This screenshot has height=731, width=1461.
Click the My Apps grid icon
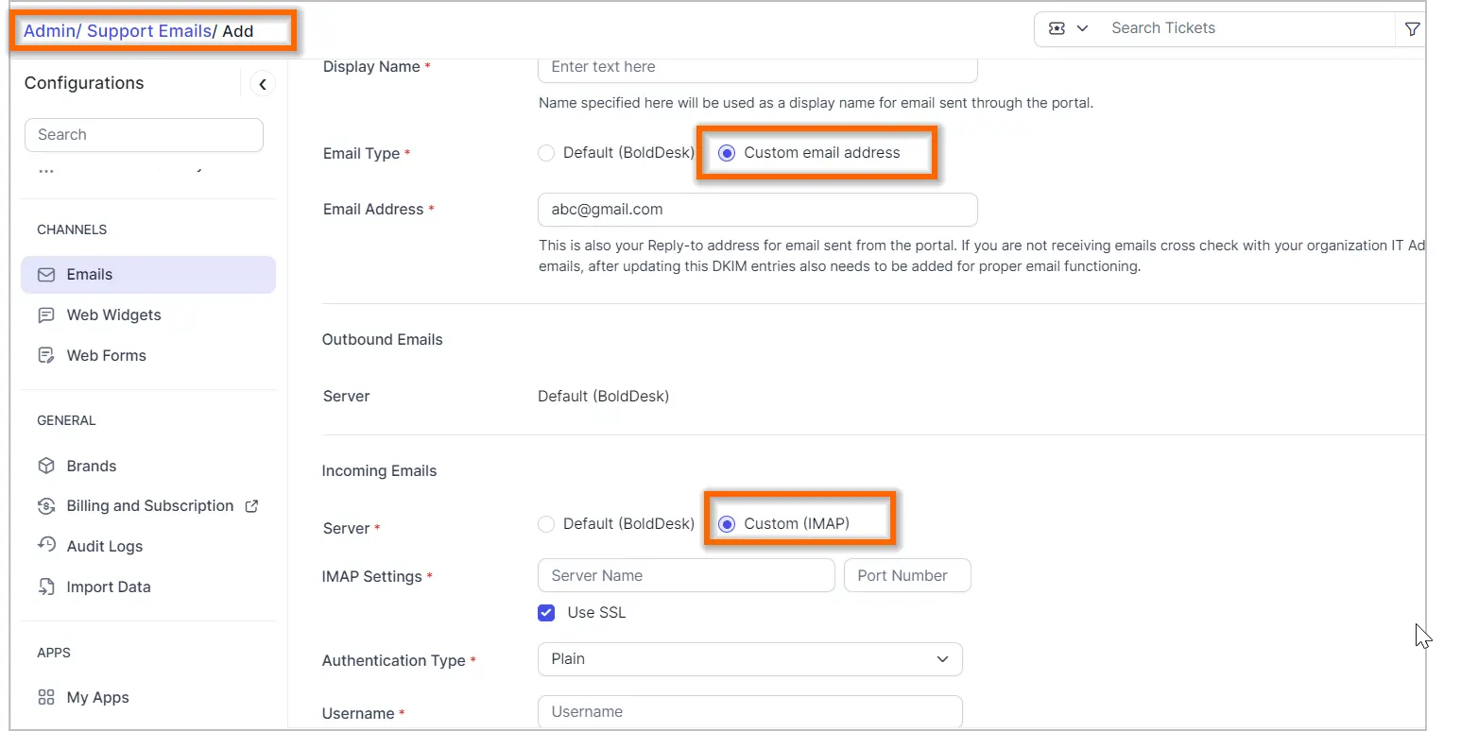pos(45,698)
